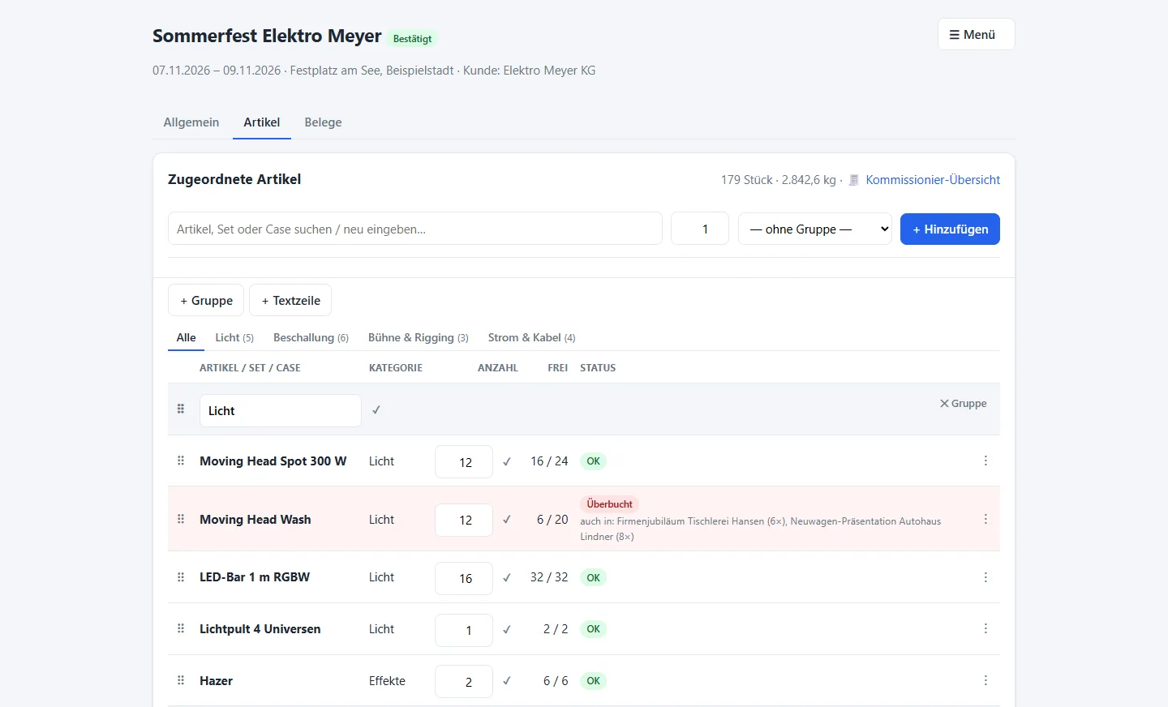Click the checkmark beside Moving Head Wash quantity
Image resolution: width=1168 pixels, height=707 pixels.
(507, 520)
